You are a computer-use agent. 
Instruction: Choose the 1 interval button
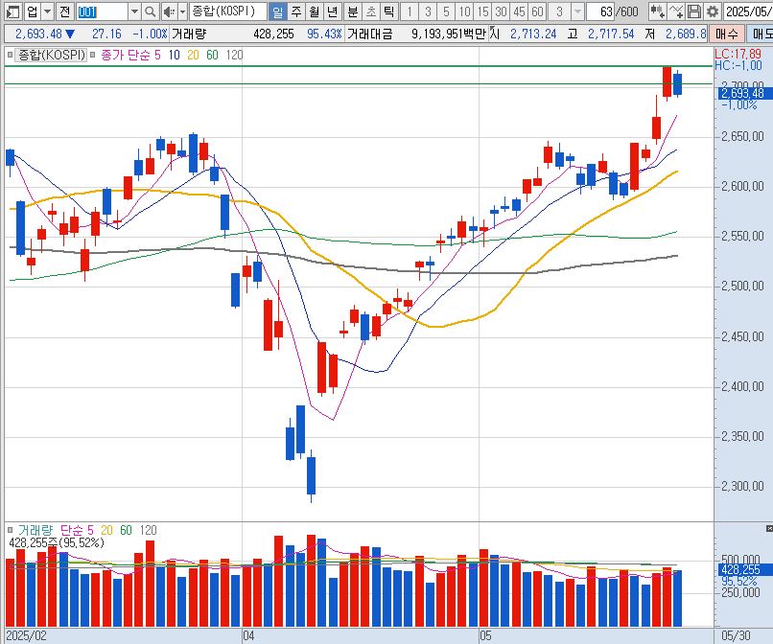(x=410, y=11)
